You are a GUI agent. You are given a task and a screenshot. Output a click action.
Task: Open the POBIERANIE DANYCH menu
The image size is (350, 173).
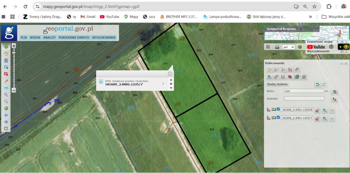74,38
